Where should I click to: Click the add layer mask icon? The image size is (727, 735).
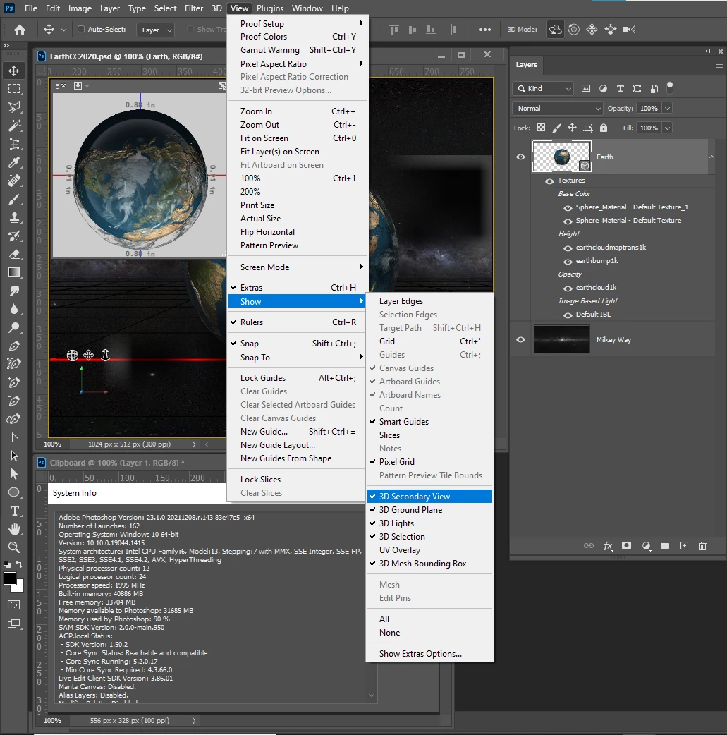tap(626, 546)
